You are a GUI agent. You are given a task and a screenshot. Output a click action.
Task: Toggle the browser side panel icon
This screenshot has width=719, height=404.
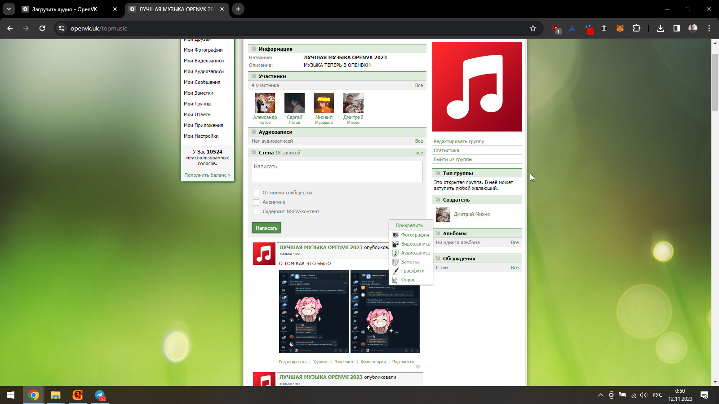coord(676,28)
